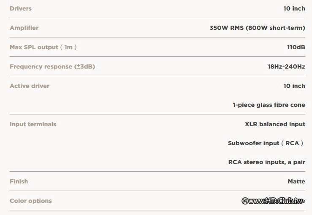Click the Input terminals label
This screenshot has width=312, height=215.
[33, 124]
